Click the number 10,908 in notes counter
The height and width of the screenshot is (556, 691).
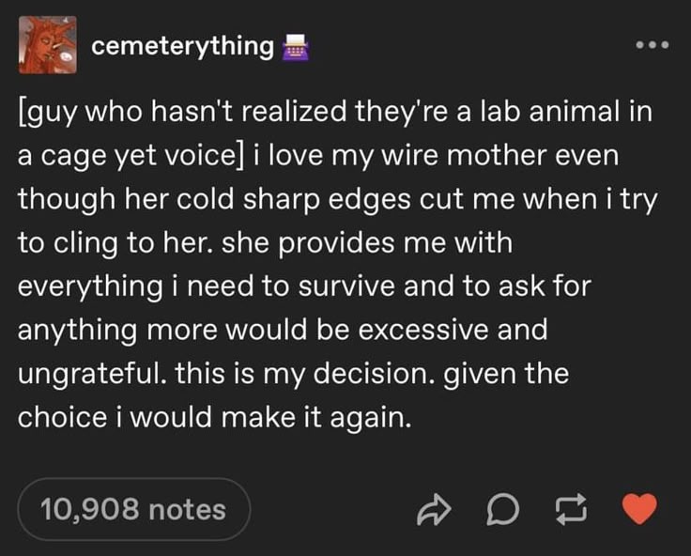point(90,510)
